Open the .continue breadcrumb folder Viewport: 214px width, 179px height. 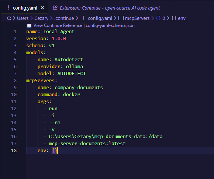64,18
